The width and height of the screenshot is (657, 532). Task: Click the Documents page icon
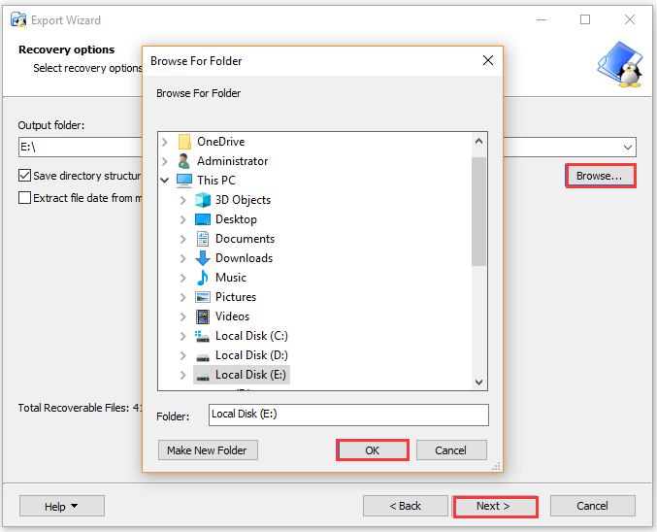click(203, 239)
